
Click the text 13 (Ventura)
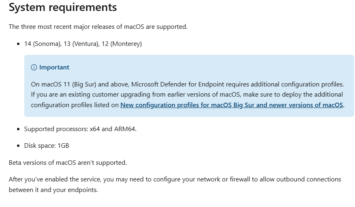[x=82, y=44]
